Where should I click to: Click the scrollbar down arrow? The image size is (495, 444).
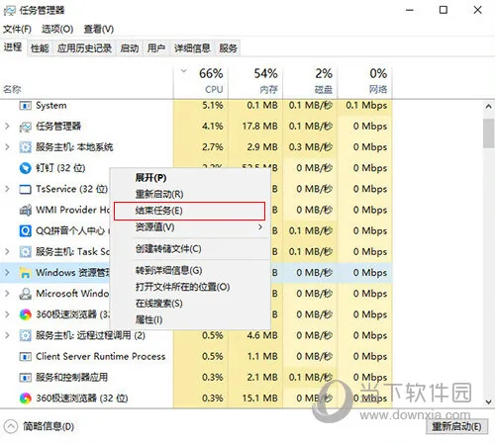488,401
